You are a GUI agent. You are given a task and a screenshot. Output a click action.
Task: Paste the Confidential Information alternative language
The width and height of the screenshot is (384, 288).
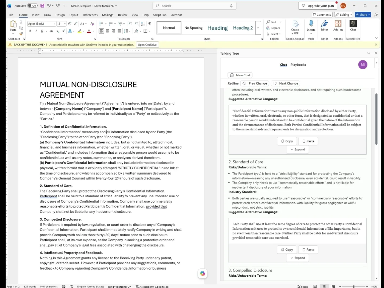[x=308, y=141]
